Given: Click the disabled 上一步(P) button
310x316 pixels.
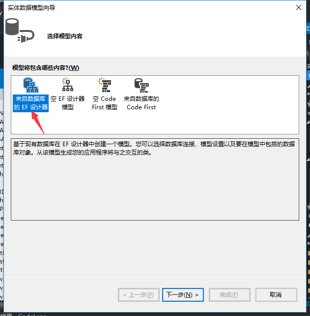Looking at the screenshot, I should 139,295.
